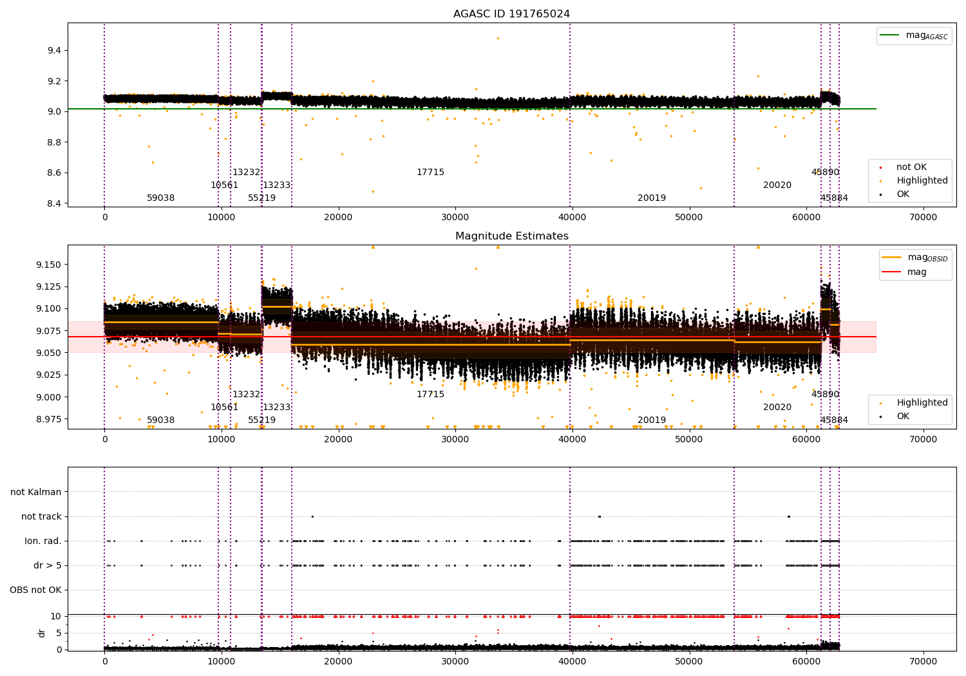Click the orange outlier point near 9.48 in top plot
The image size is (966, 676).
pyautogui.click(x=498, y=38)
